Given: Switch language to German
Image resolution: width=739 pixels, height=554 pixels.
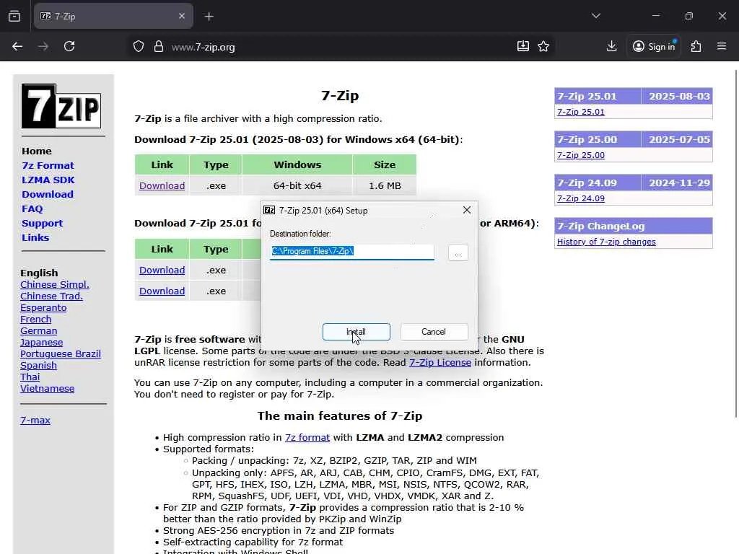Looking at the screenshot, I should coord(39,330).
